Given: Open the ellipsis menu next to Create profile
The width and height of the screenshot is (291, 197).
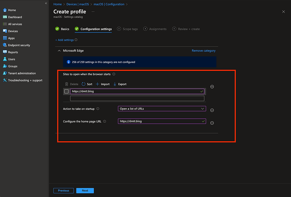Looking at the screenshot, I should [93, 12].
